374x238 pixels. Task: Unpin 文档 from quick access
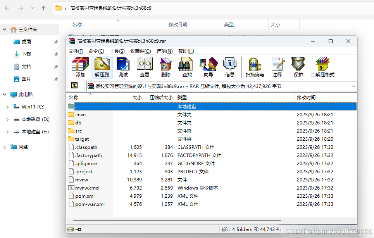[x=56, y=67]
